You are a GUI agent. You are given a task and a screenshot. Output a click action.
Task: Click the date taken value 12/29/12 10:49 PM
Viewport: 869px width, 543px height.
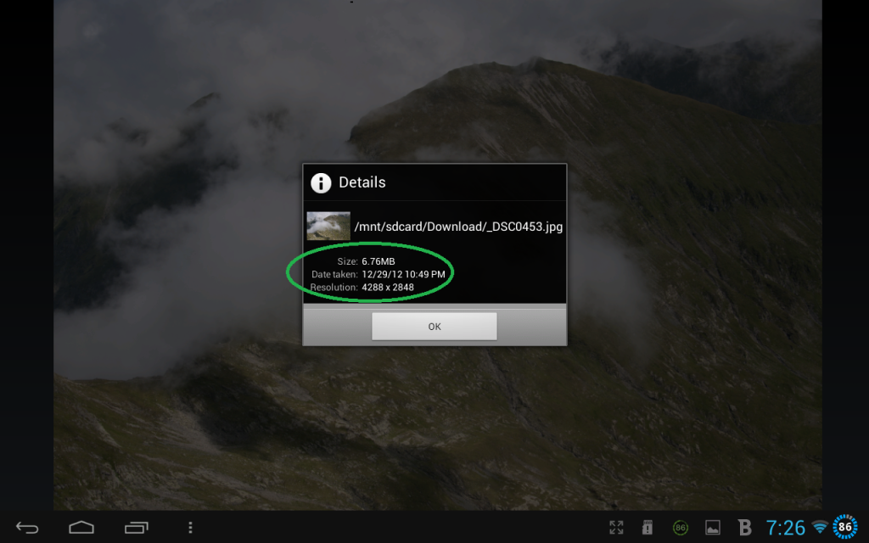coord(403,274)
